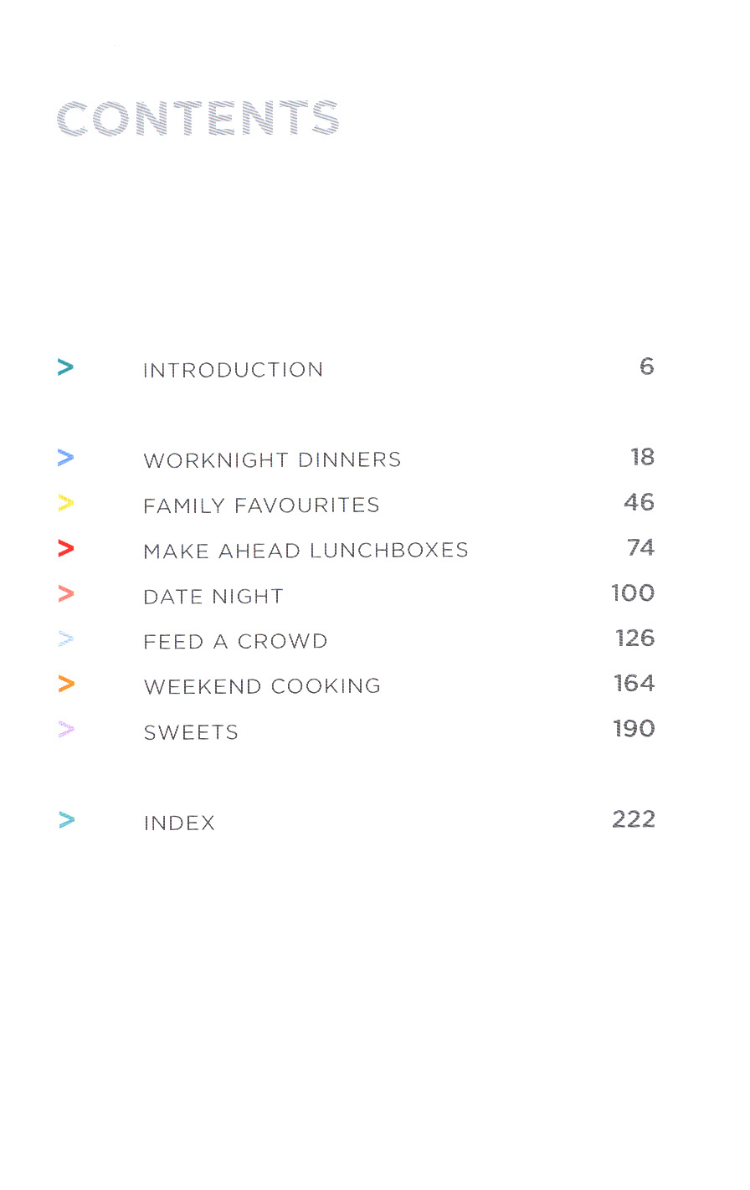Go to the Weekend Cooking chapter
This screenshot has width=750, height=1190.
point(262,687)
